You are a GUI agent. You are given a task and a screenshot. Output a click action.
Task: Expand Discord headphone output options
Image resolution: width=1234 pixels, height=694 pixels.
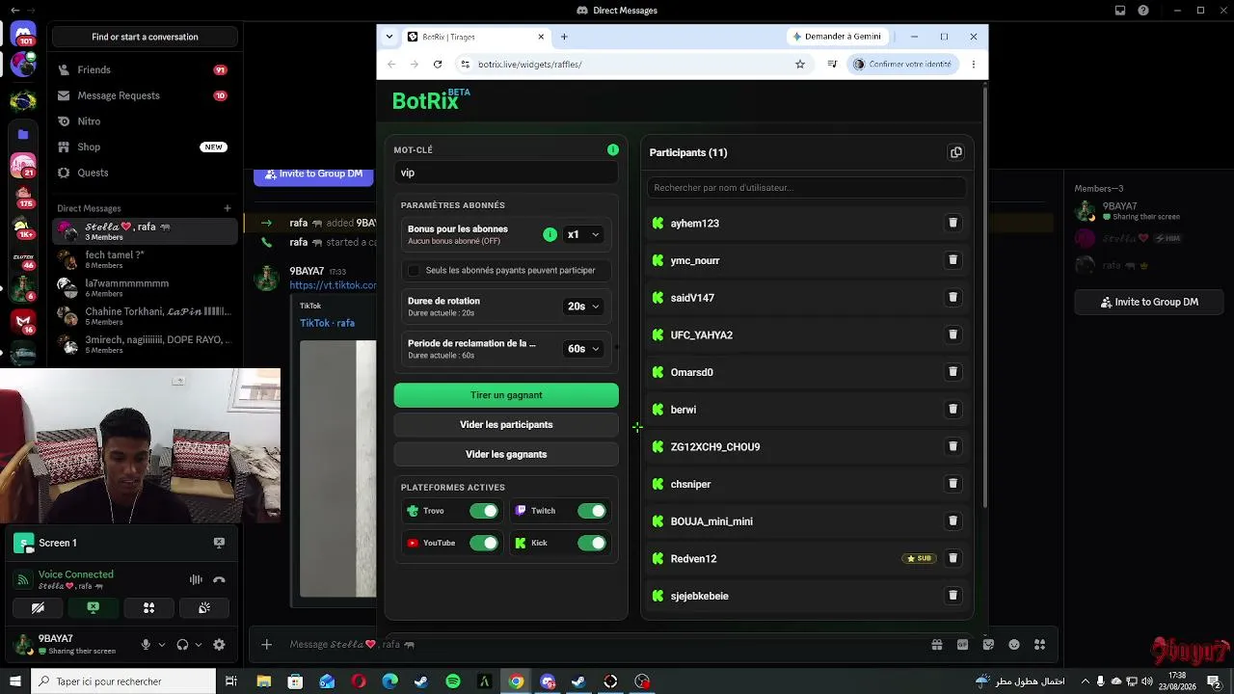[x=199, y=645]
